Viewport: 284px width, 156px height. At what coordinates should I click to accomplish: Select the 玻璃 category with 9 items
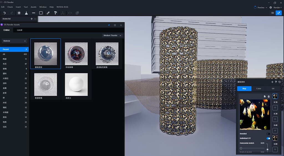coord(14,69)
